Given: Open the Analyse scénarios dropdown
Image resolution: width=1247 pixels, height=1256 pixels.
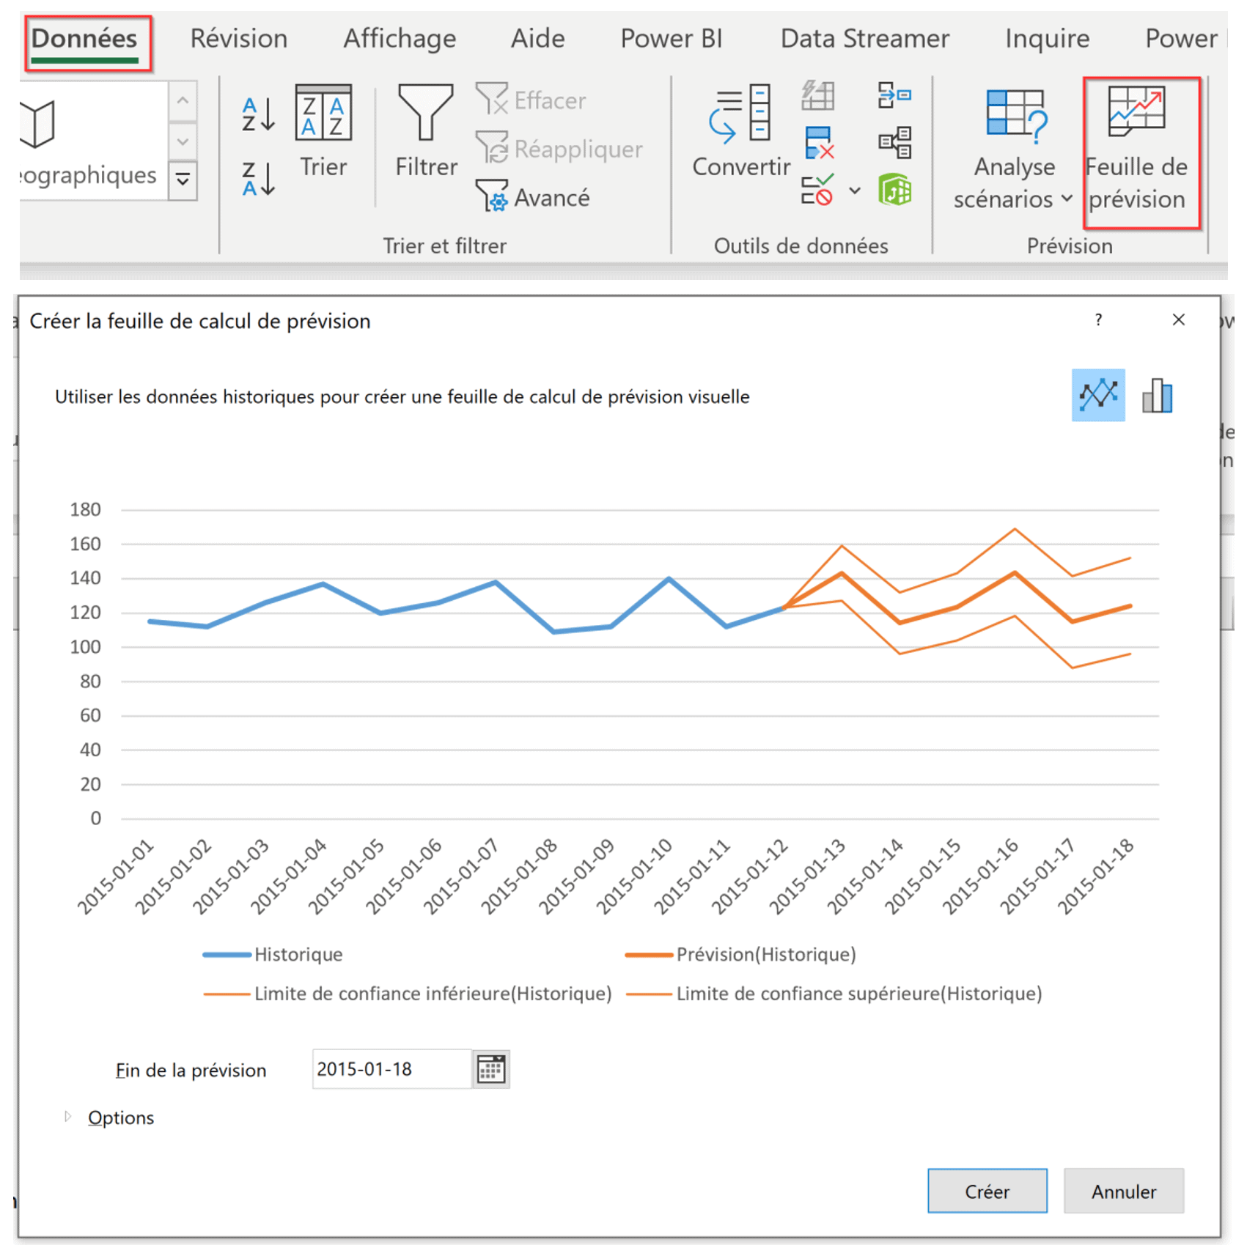Looking at the screenshot, I should 1014,152.
